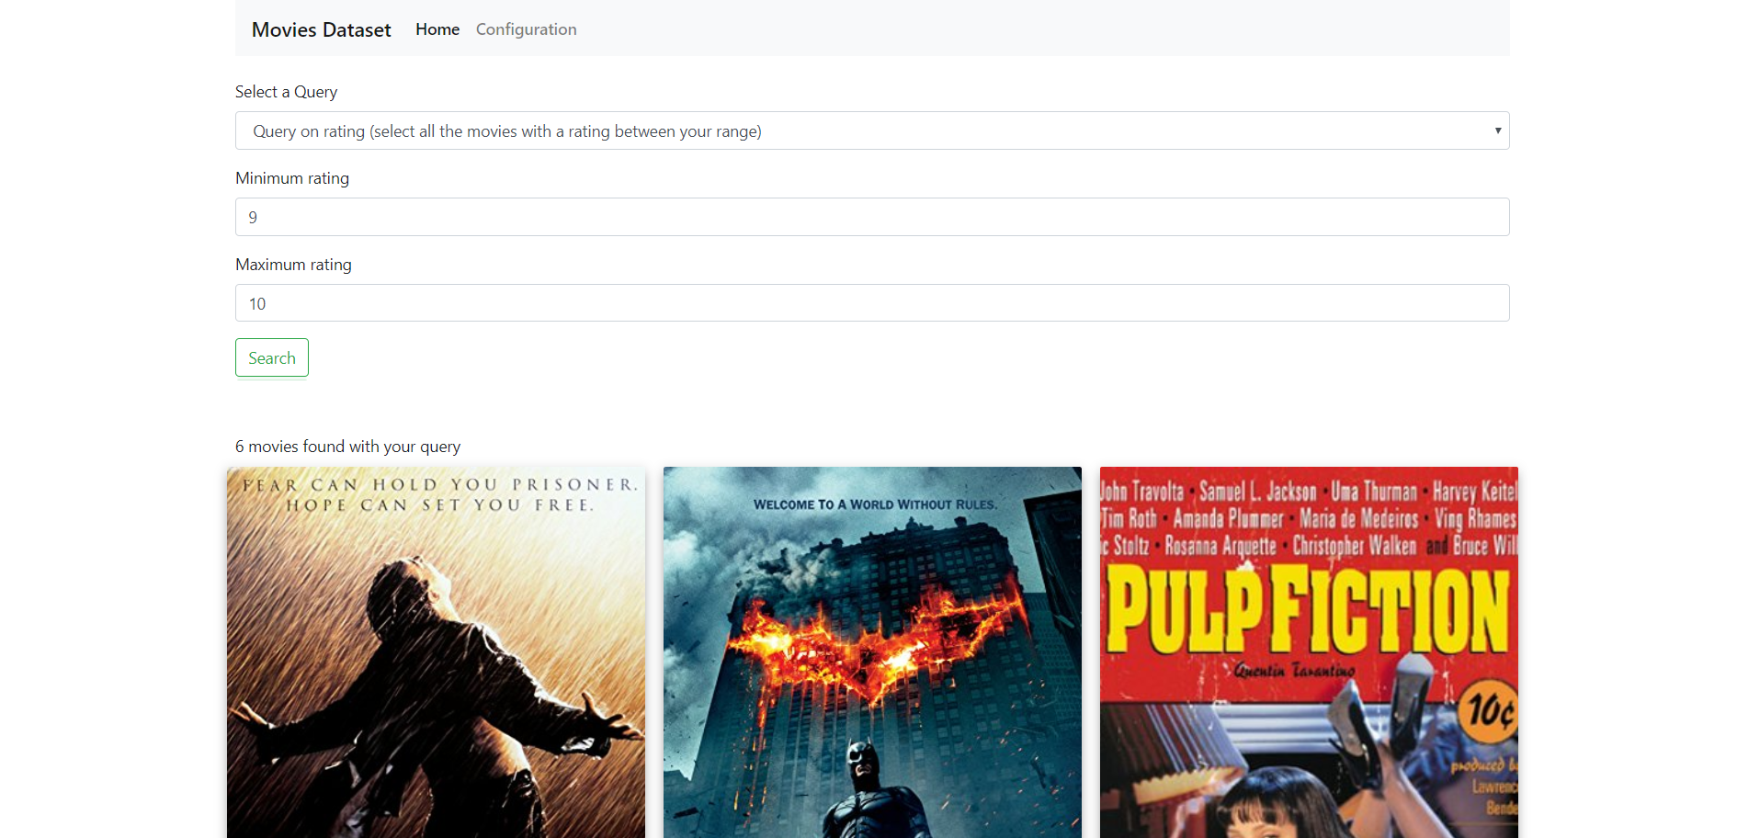
Task: Click the 'Select a Query' label
Action: pos(286,92)
